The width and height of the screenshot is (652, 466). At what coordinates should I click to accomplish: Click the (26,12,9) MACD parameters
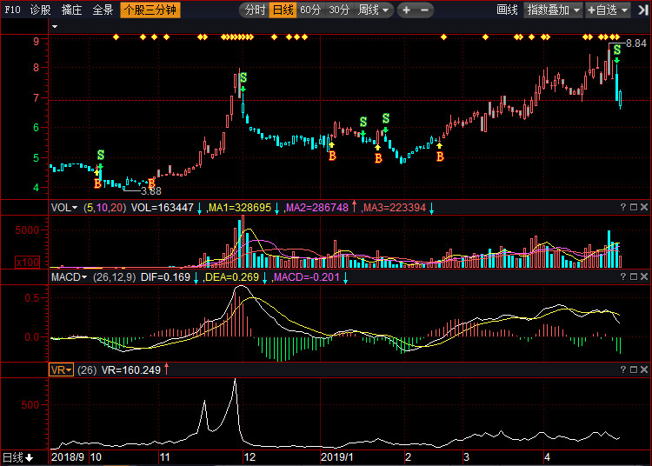(x=115, y=277)
